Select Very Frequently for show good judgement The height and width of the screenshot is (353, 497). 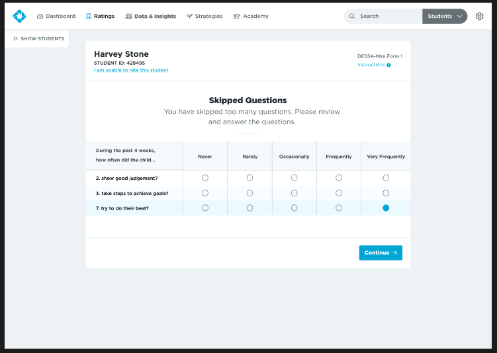(386, 178)
